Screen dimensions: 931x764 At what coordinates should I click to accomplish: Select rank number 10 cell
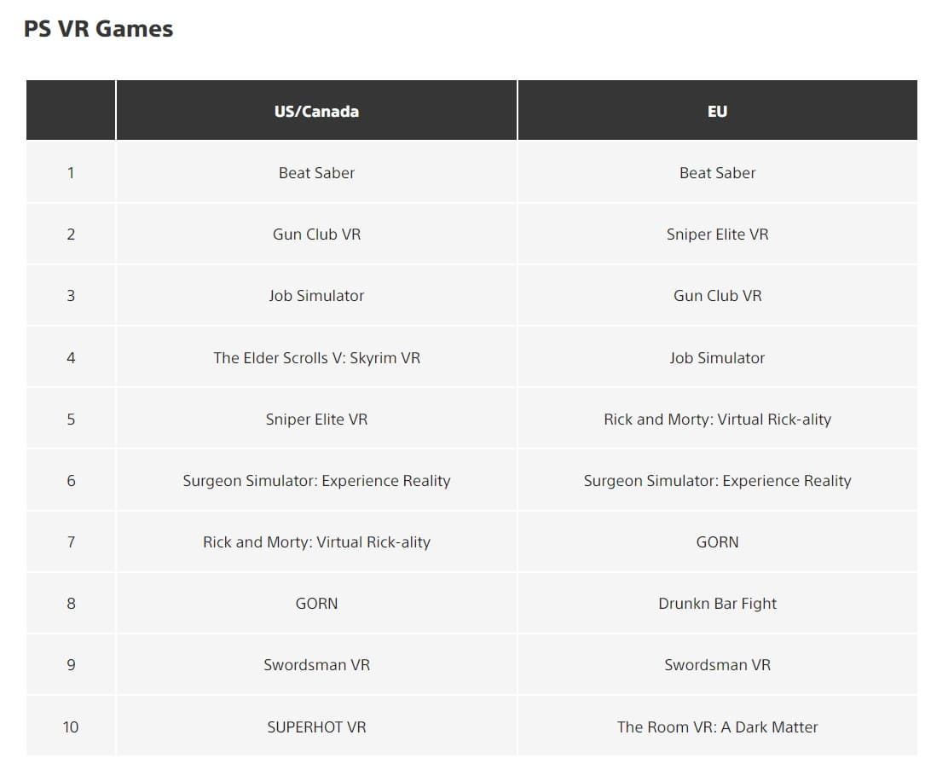click(x=71, y=727)
